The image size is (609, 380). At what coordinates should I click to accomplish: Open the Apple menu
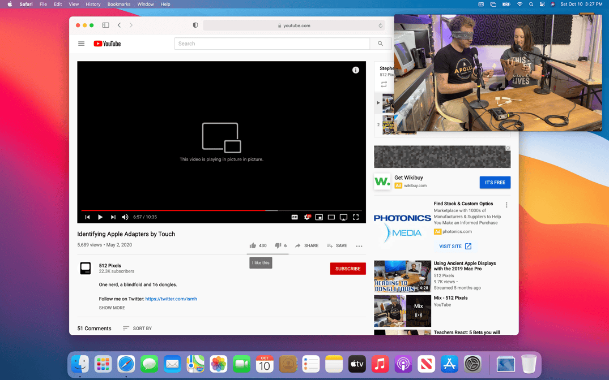[x=10, y=5]
